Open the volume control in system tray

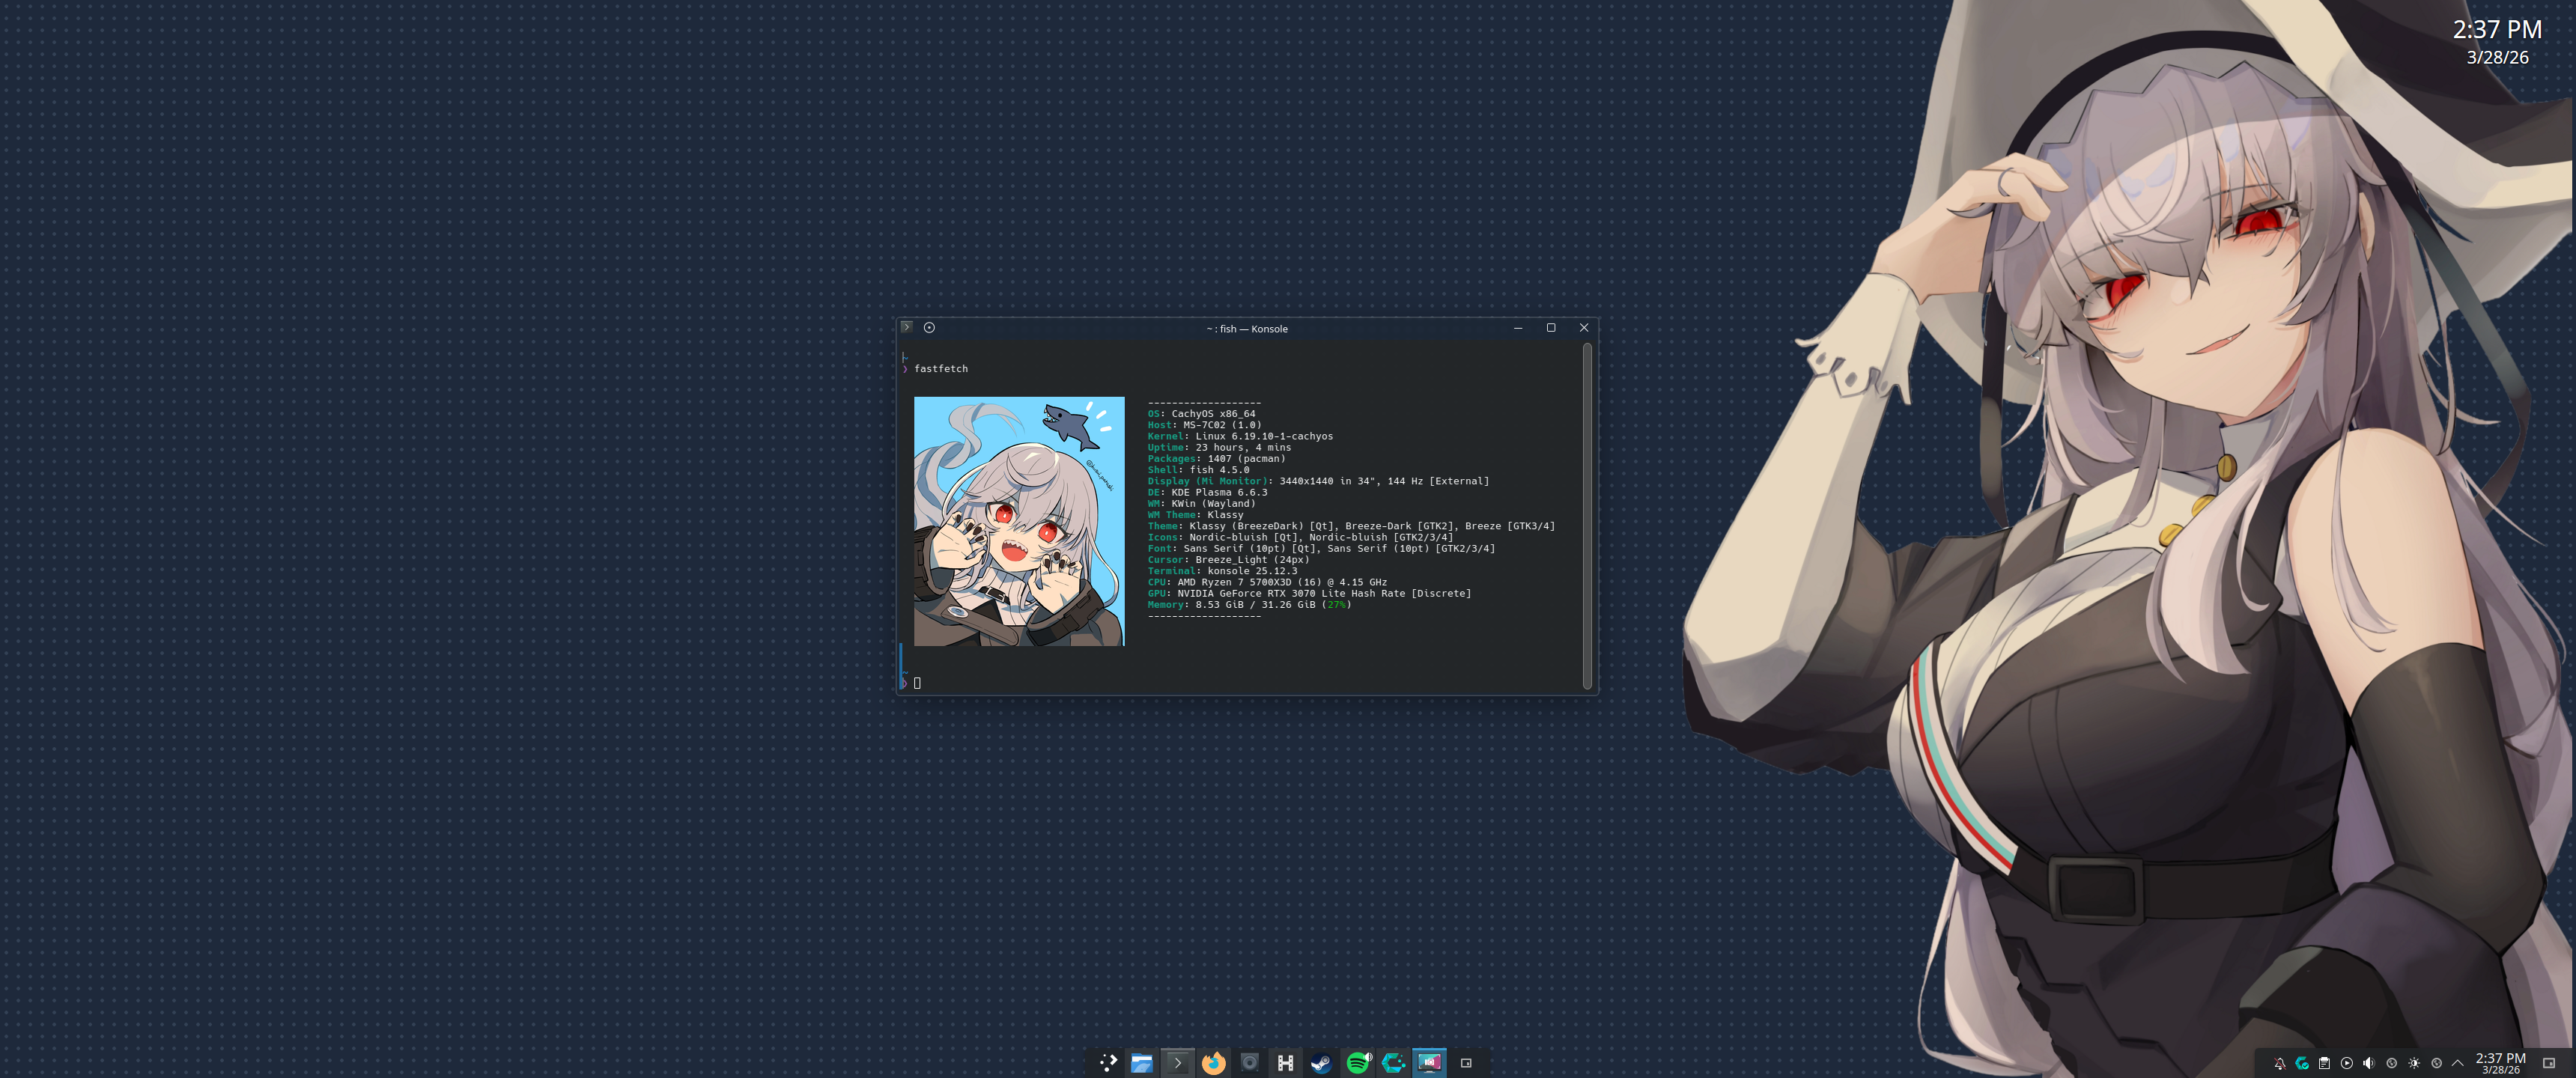[x=2368, y=1063]
